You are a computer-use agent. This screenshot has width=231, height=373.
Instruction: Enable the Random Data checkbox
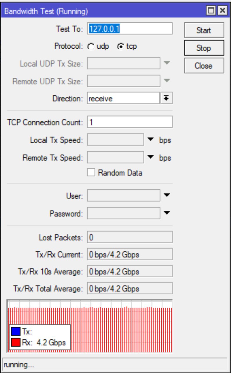pos(91,173)
